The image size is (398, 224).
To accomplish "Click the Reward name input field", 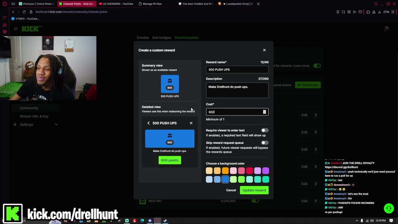I will 237,70.
